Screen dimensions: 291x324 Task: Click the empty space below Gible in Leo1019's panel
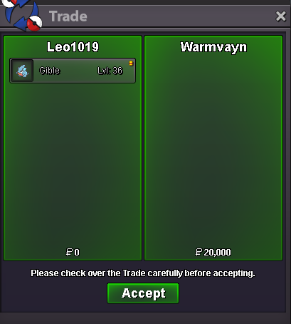point(73,164)
